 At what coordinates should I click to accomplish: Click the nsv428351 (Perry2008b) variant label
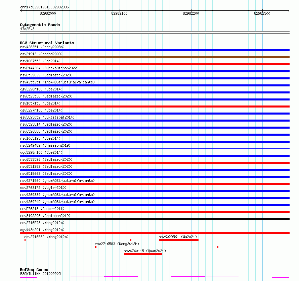[42, 47]
